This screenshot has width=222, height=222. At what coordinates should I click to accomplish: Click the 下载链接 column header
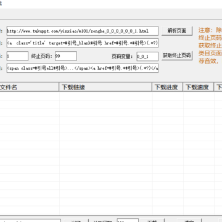tap(105, 87)
